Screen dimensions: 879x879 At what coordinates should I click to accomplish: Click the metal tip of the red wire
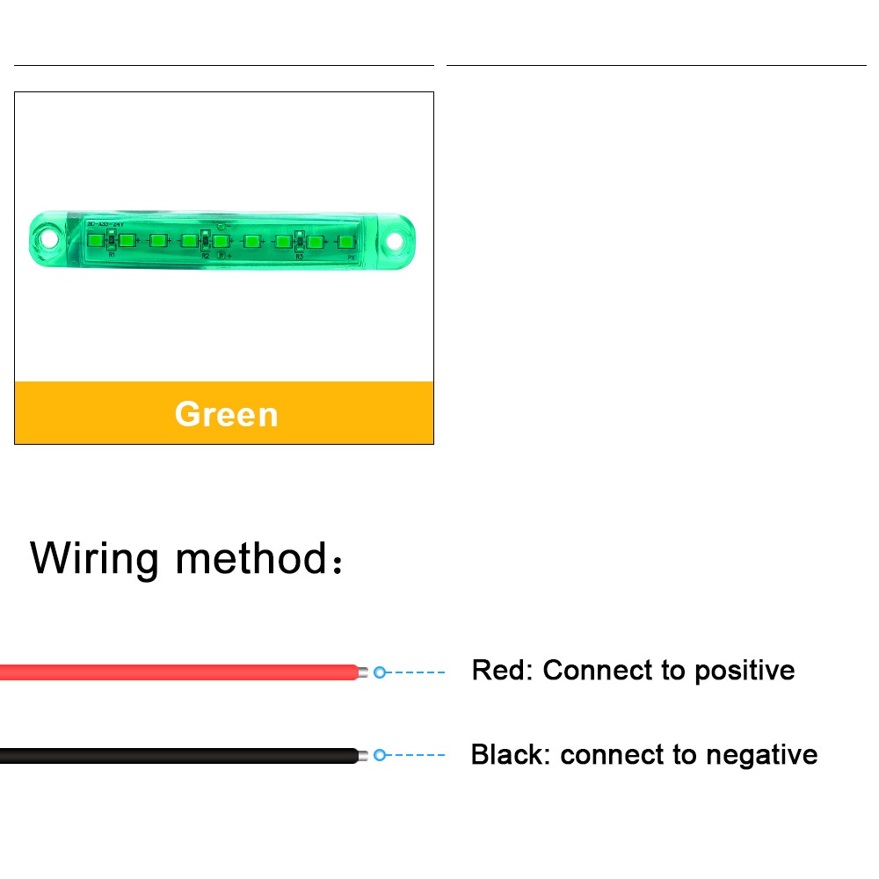(x=364, y=672)
